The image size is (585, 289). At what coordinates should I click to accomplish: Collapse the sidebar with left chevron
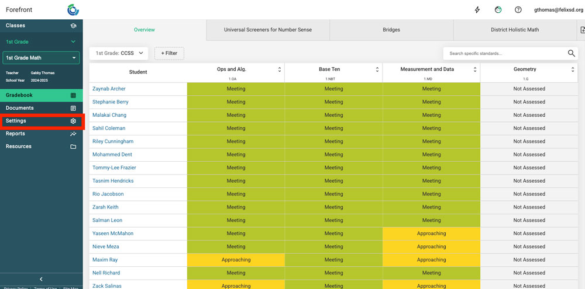(41, 280)
